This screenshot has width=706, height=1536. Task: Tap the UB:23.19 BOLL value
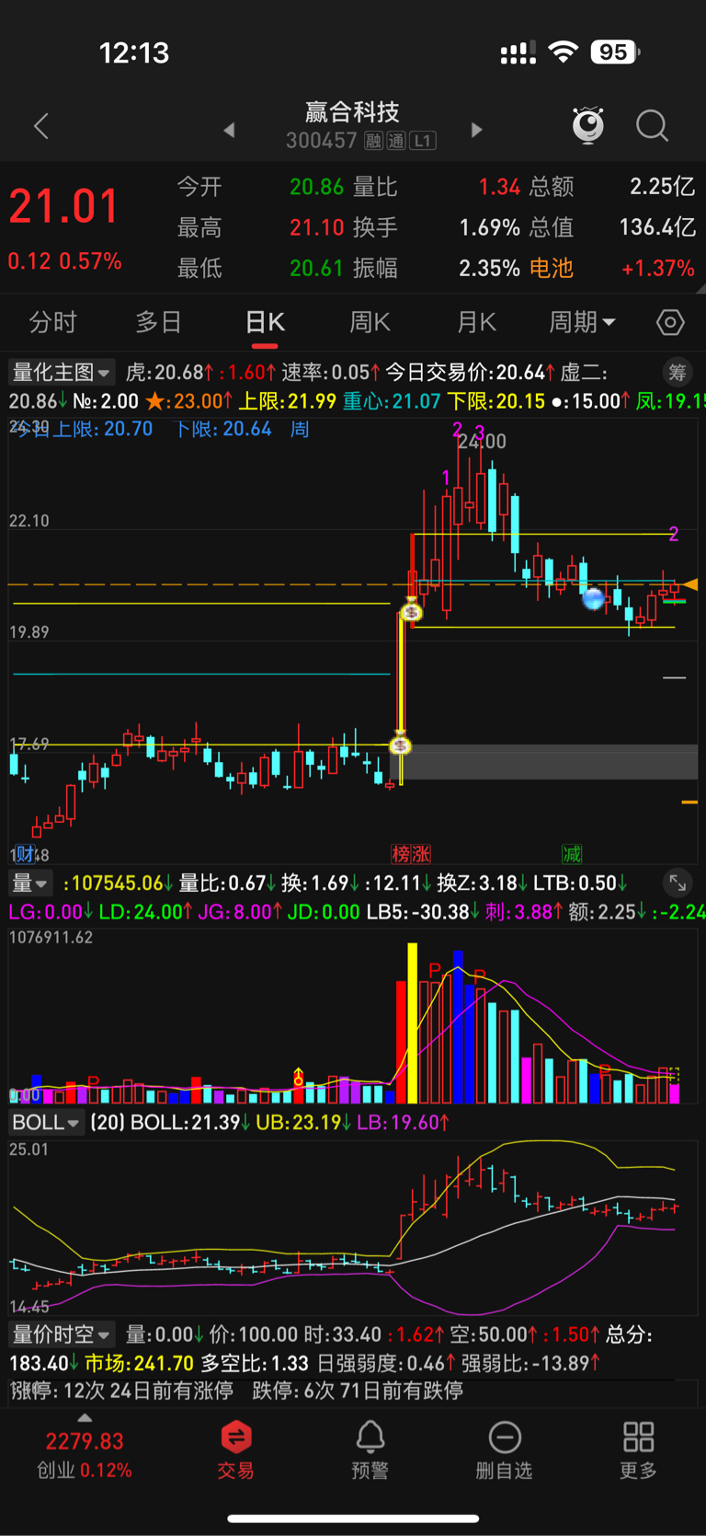(303, 1122)
